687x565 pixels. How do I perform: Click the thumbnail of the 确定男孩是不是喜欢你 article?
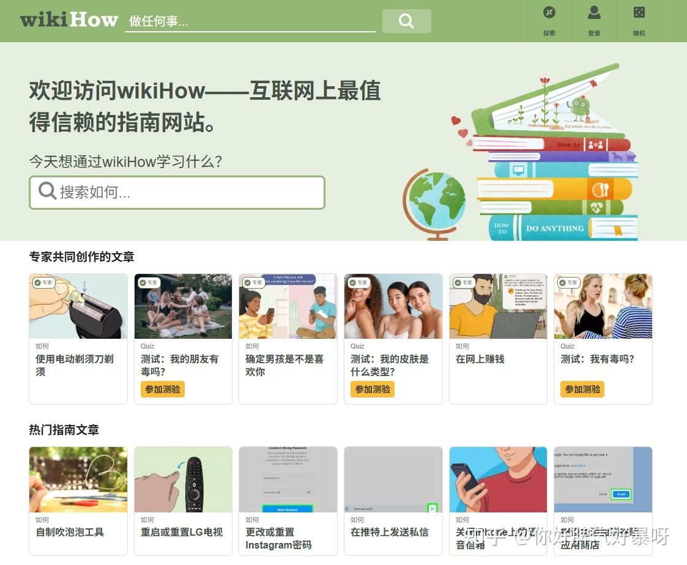pos(288,306)
